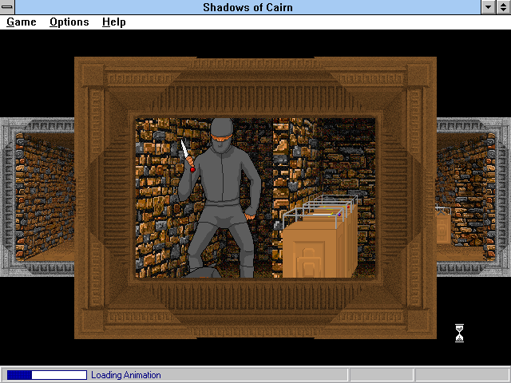Click the hourglass icon

pos(459,333)
